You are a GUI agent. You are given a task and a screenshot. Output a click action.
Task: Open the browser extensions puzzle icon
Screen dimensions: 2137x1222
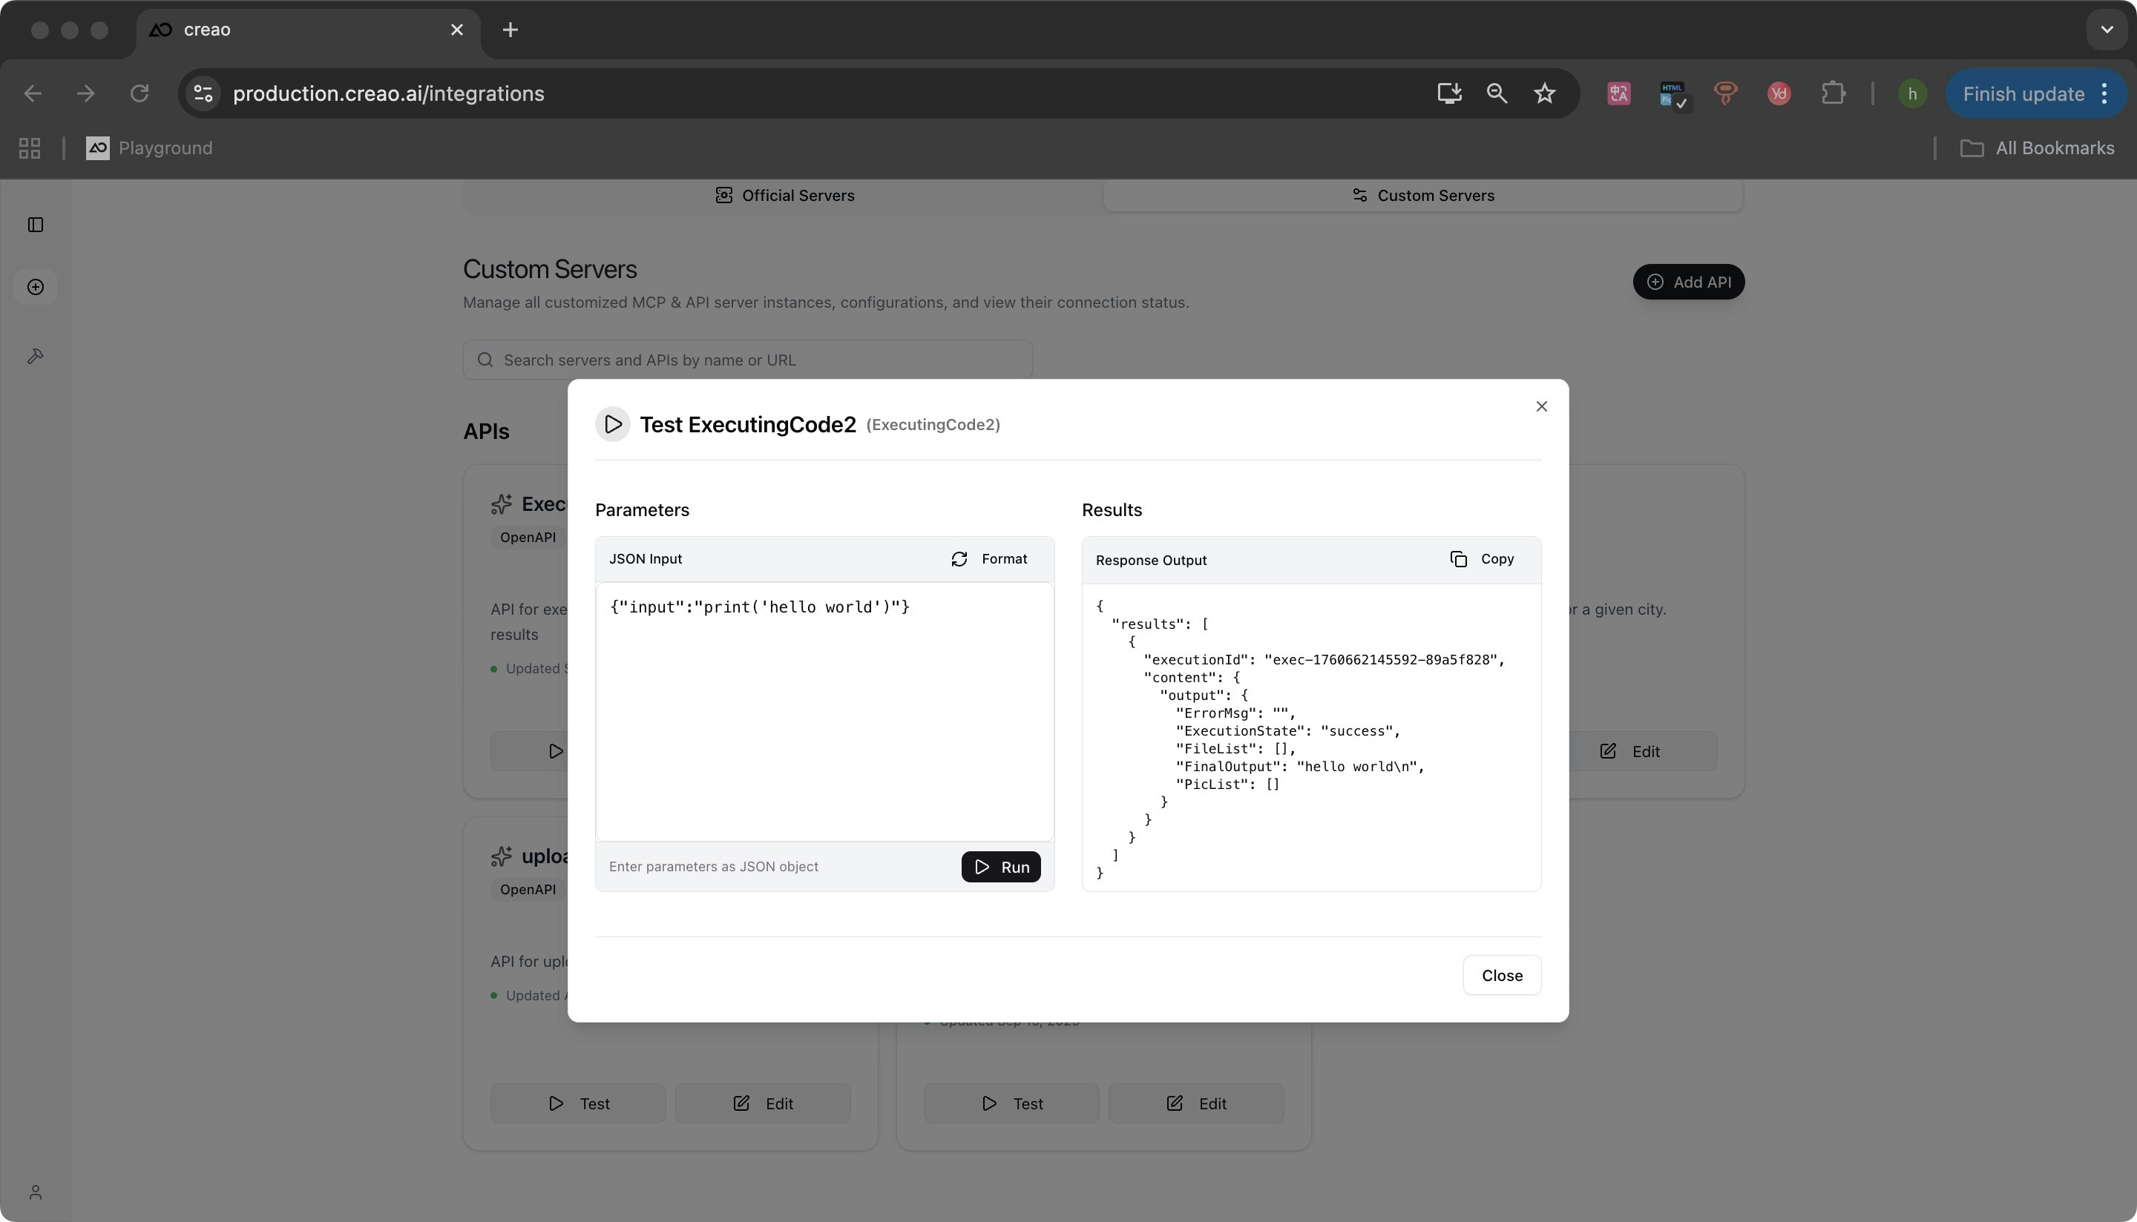tap(1833, 93)
